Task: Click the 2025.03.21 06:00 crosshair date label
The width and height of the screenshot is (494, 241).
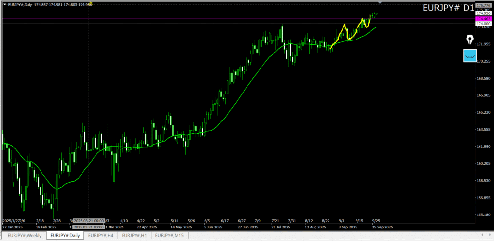Action: (x=89, y=220)
